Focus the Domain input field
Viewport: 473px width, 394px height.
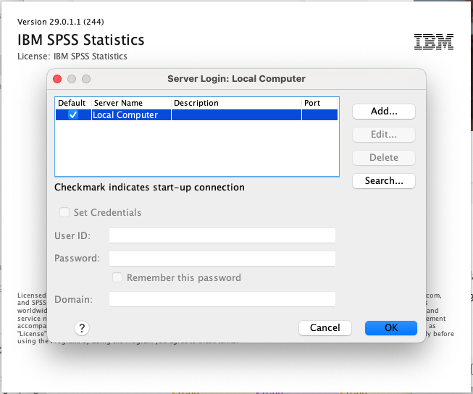click(222, 299)
